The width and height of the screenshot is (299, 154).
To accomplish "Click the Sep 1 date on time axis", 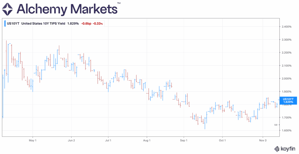I will pos(184,140).
